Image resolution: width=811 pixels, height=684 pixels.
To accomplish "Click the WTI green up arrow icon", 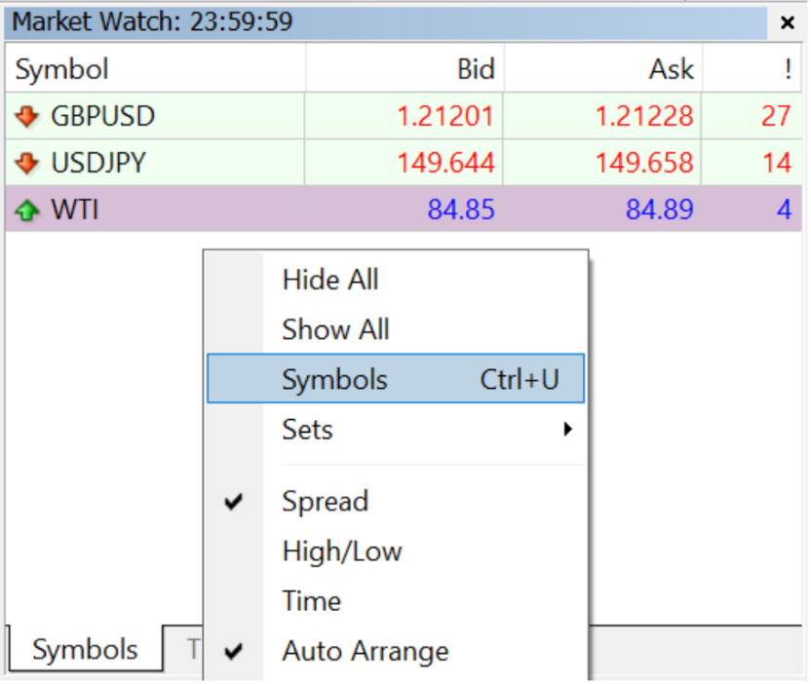I will [26, 209].
